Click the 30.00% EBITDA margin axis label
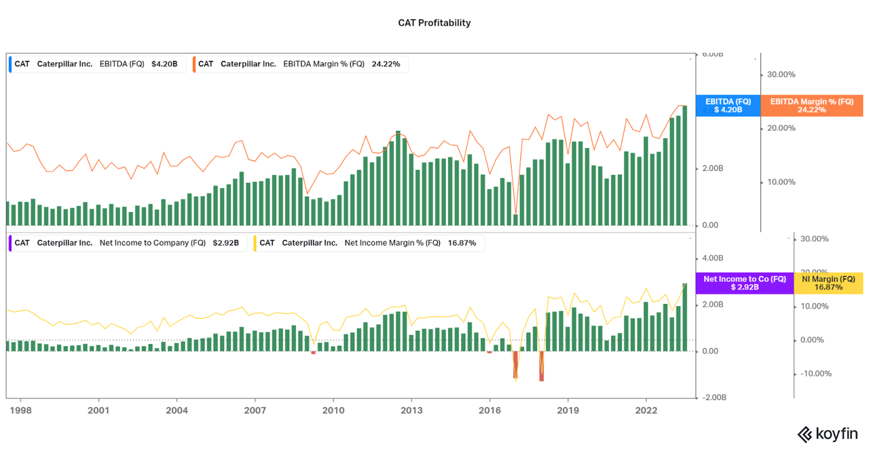This screenshot has height=449, width=869. click(781, 75)
